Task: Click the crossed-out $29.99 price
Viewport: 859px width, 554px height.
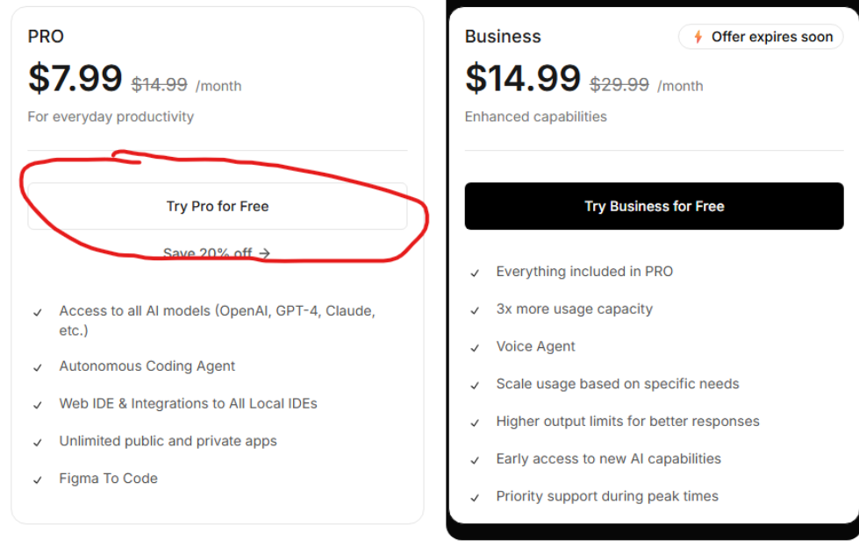Action: [x=619, y=84]
